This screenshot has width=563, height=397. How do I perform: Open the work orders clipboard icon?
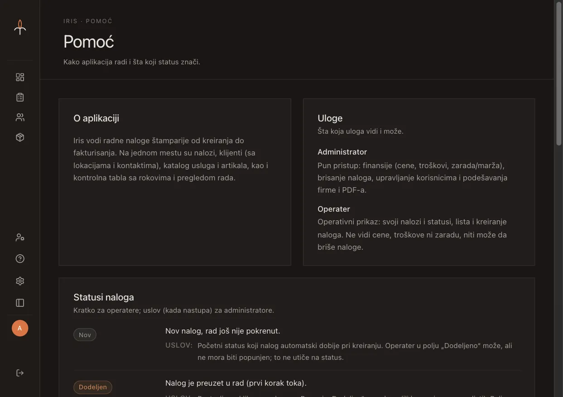20,97
